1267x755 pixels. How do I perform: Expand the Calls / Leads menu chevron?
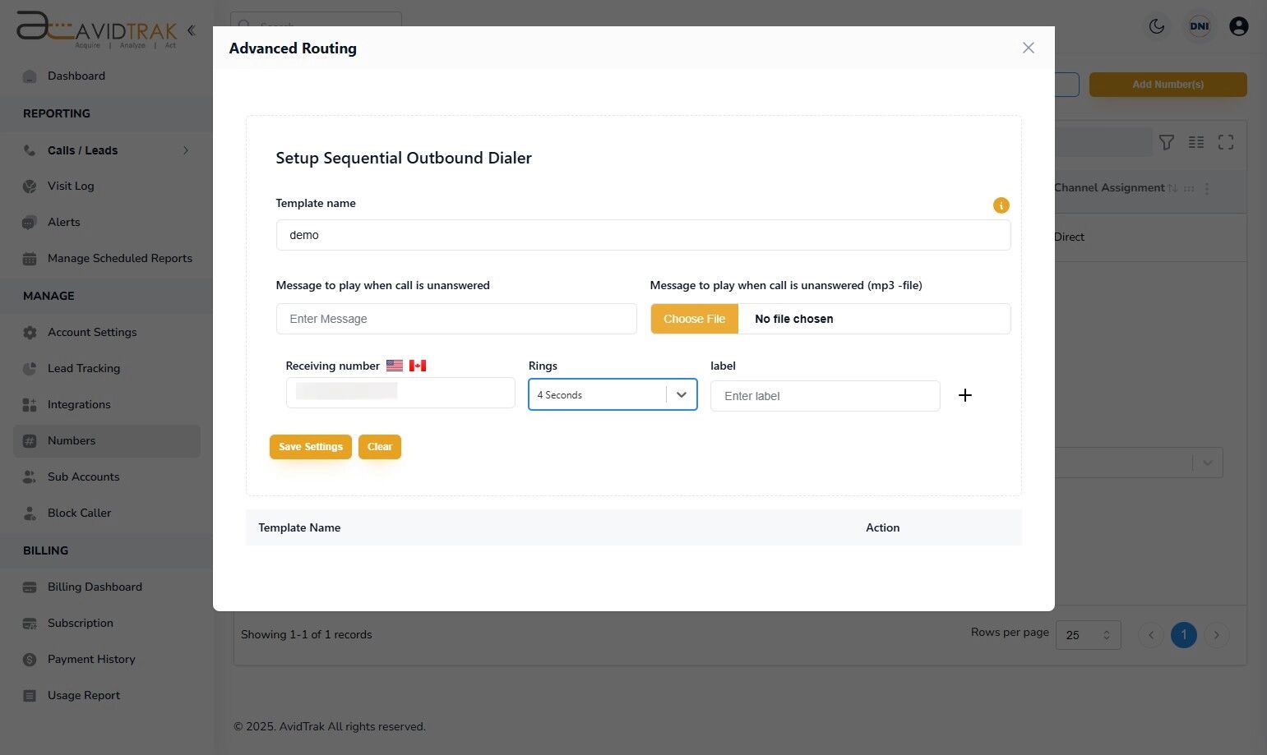(186, 150)
